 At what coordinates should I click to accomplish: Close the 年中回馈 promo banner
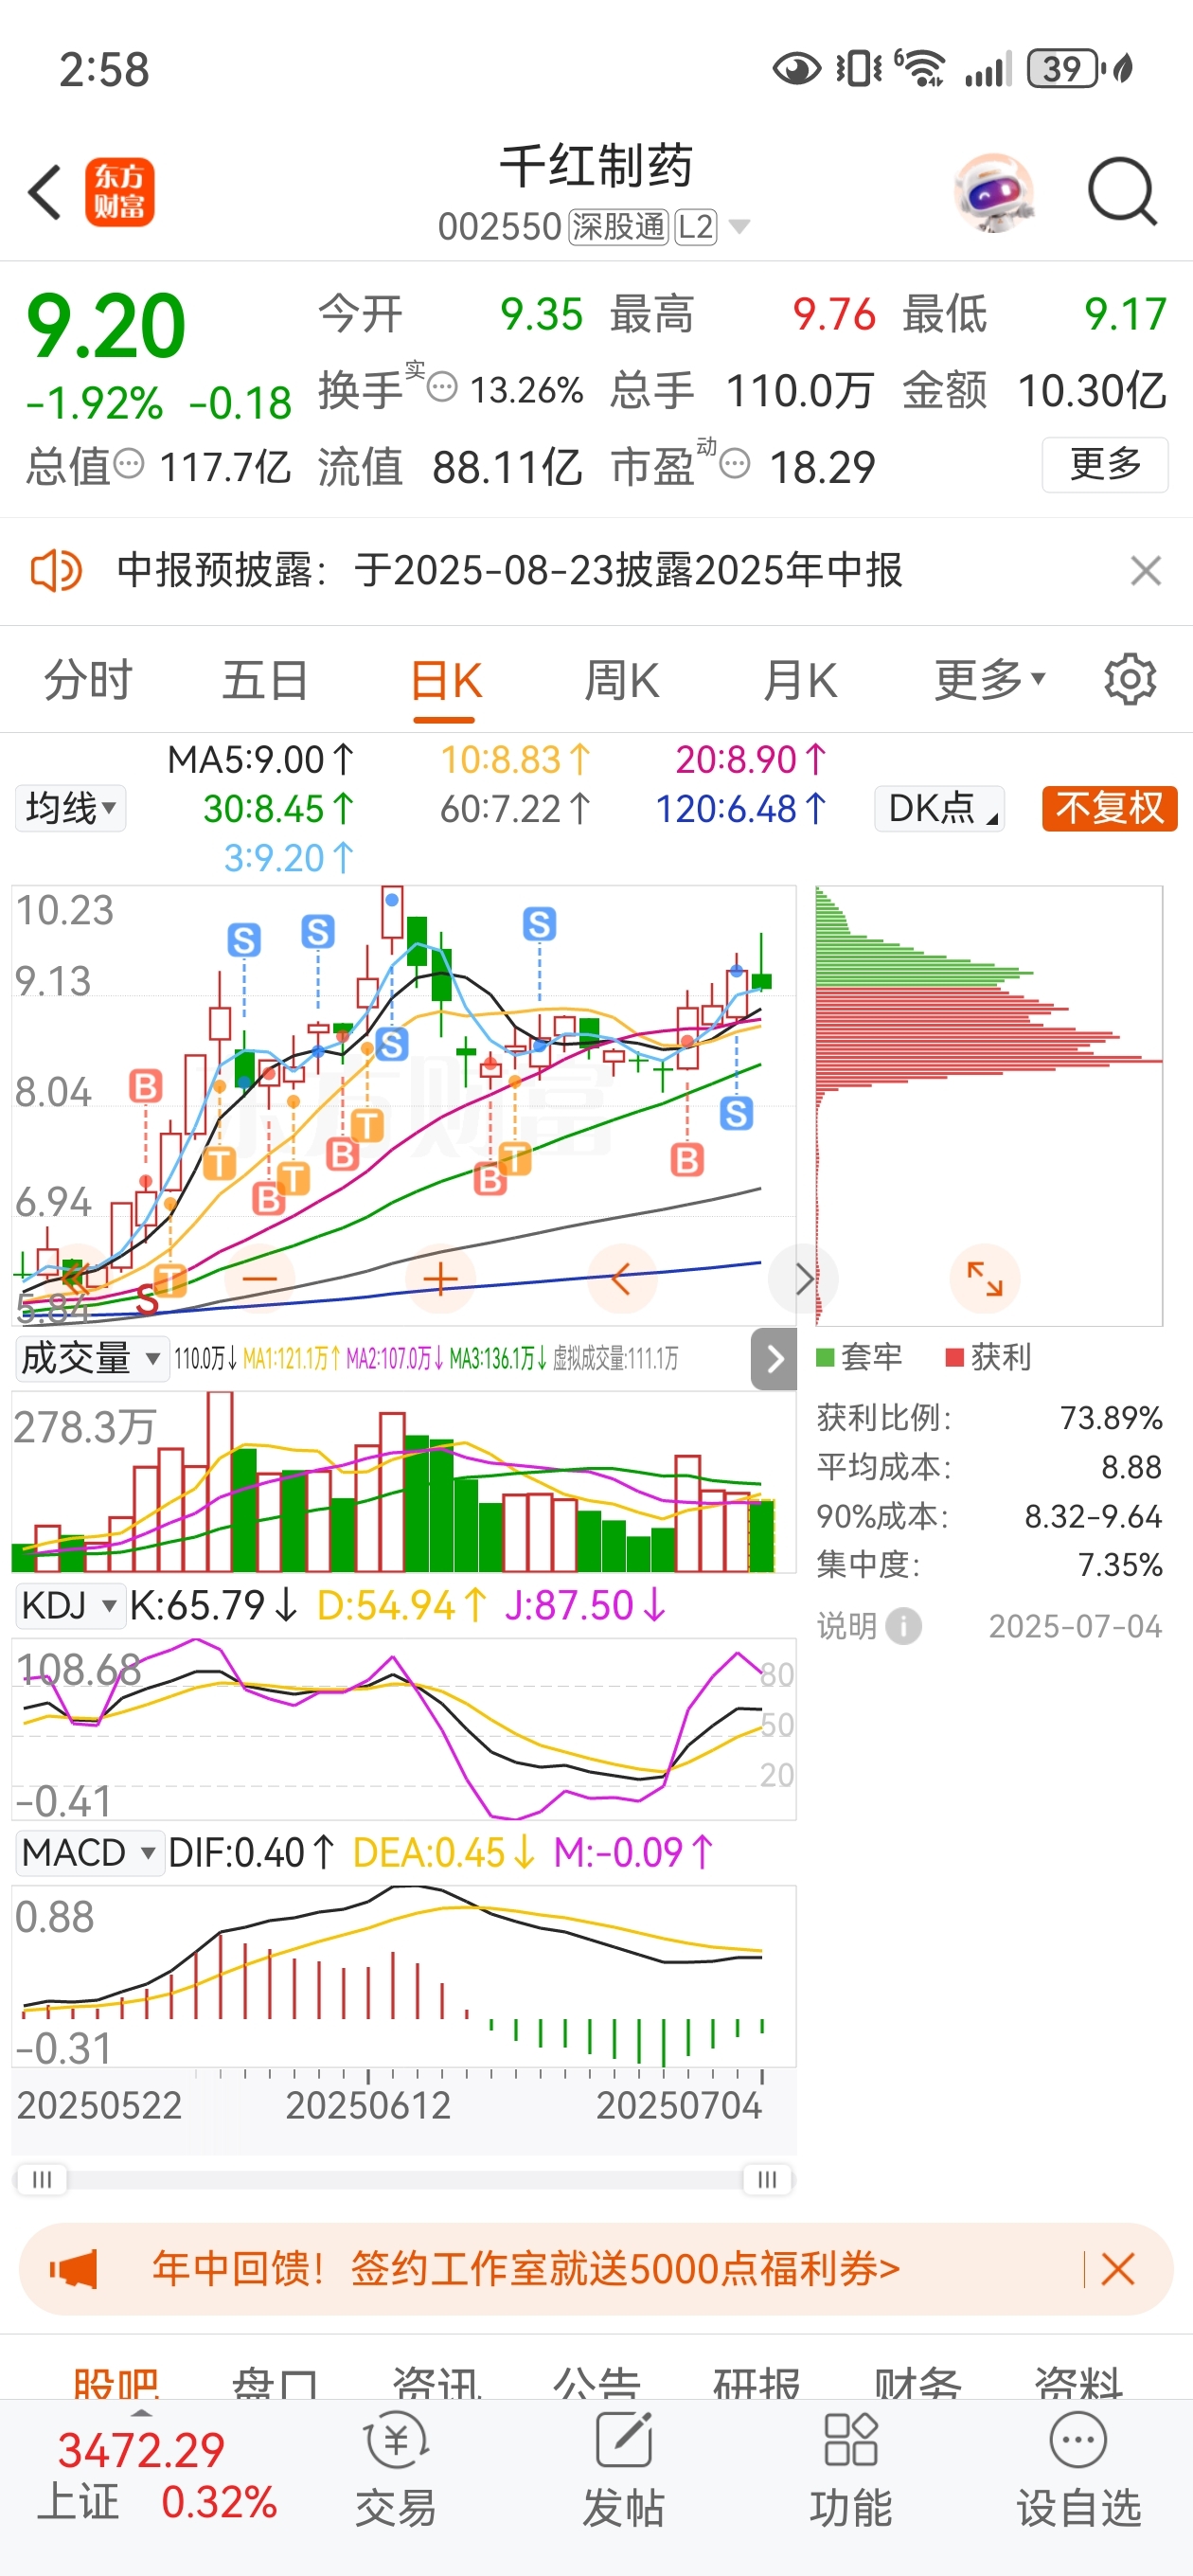1117,2269
